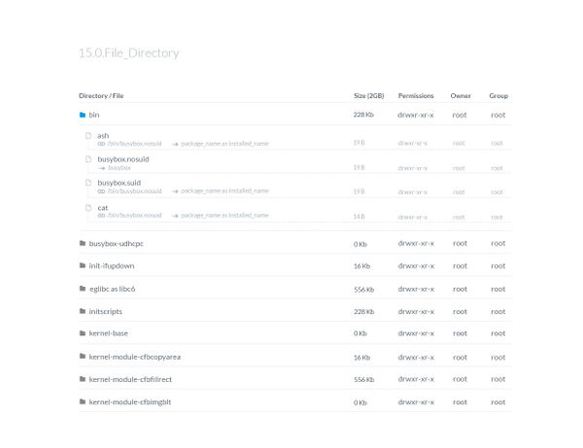Sort by the Permissions column header
This screenshot has height=448, width=583.
(416, 95)
